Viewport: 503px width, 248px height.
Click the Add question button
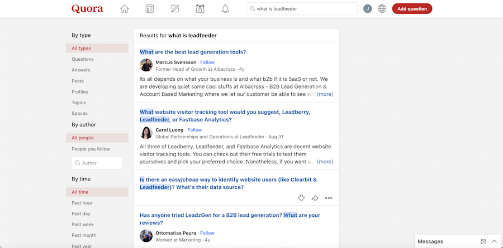point(412,9)
